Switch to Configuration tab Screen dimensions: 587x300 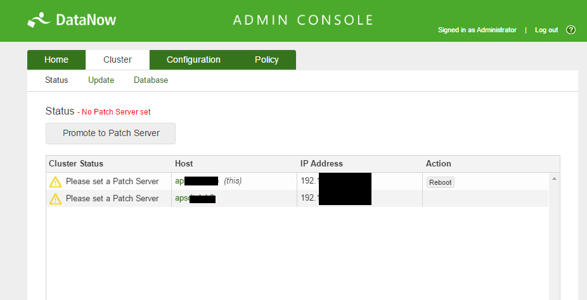click(193, 59)
